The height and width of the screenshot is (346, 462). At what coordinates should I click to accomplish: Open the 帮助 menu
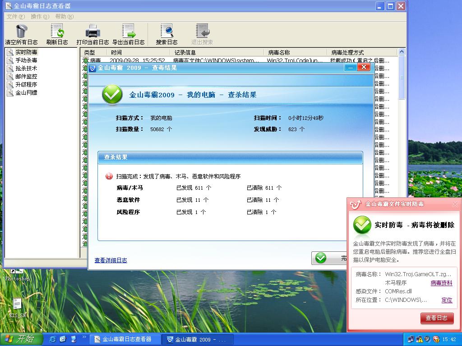[x=64, y=17]
